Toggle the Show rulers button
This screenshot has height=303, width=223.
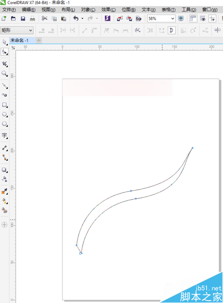[x=193, y=19]
